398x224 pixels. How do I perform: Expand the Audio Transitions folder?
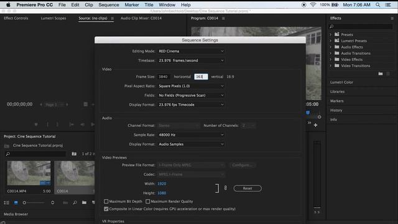coord(330,53)
